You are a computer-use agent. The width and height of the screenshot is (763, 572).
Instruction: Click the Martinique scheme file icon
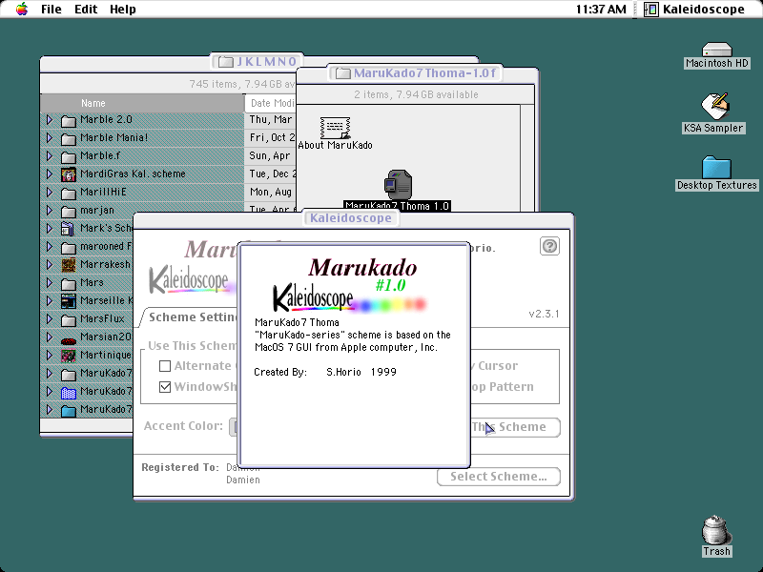69,356
